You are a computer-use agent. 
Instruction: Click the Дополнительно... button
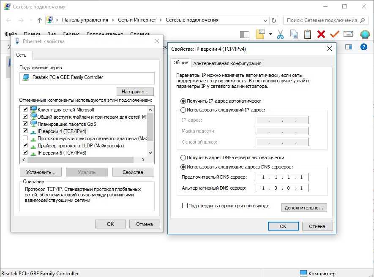304,208
